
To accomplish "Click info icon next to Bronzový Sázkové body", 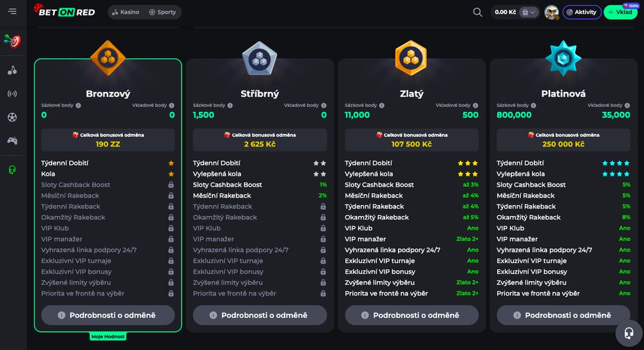I will [x=79, y=106].
